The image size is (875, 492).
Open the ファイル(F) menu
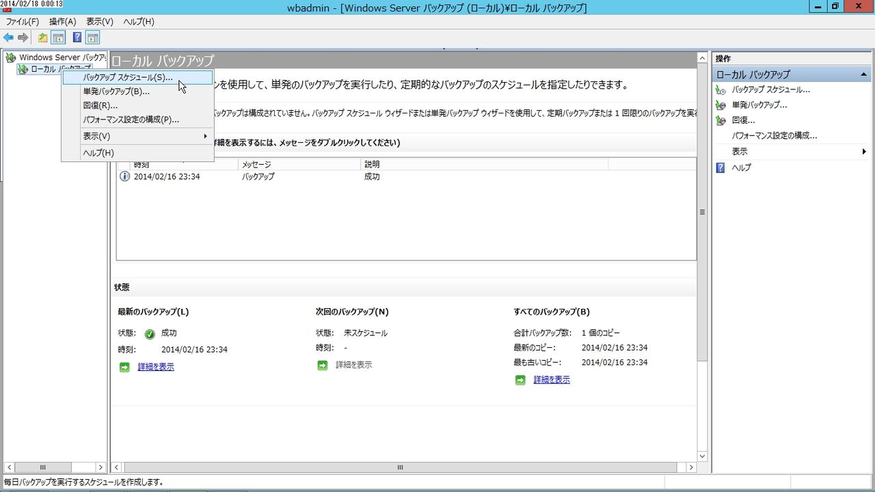tap(23, 22)
